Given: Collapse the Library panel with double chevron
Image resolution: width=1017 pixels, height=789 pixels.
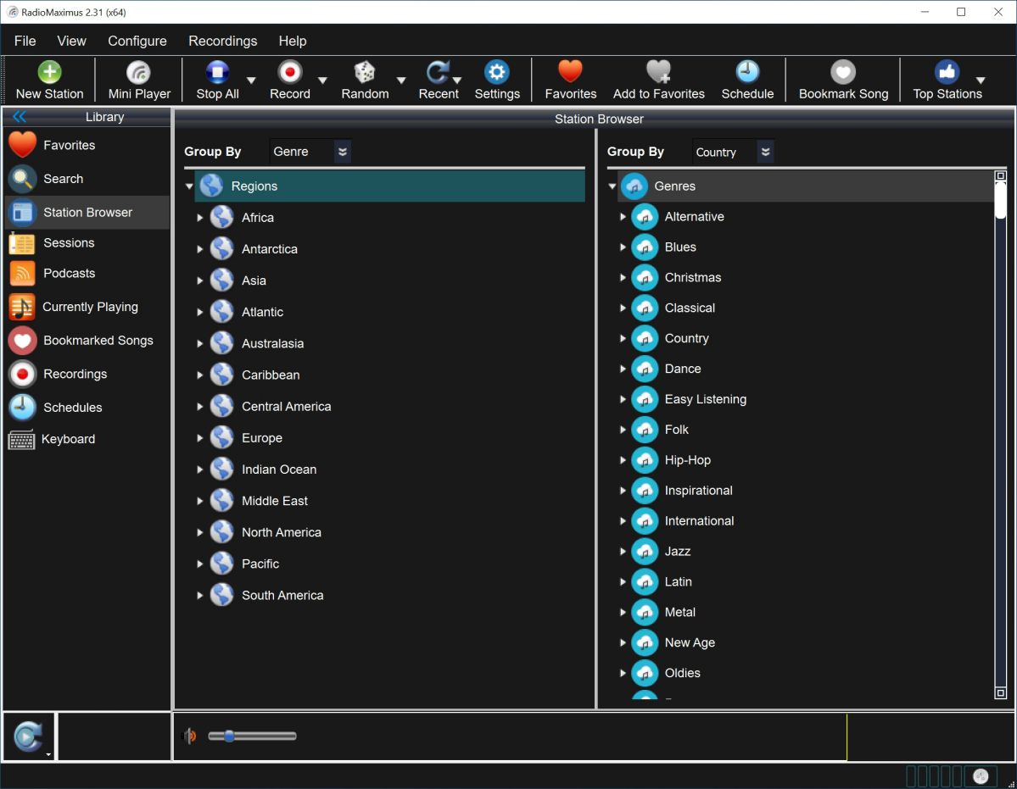Looking at the screenshot, I should [x=20, y=117].
